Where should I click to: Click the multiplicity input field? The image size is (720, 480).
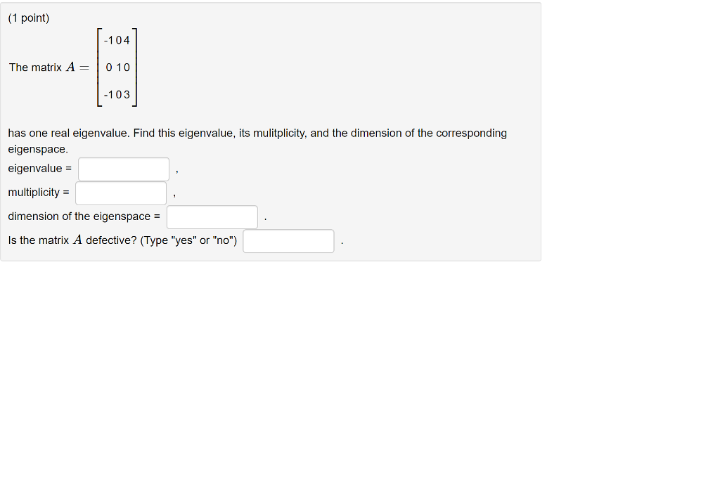coord(120,193)
